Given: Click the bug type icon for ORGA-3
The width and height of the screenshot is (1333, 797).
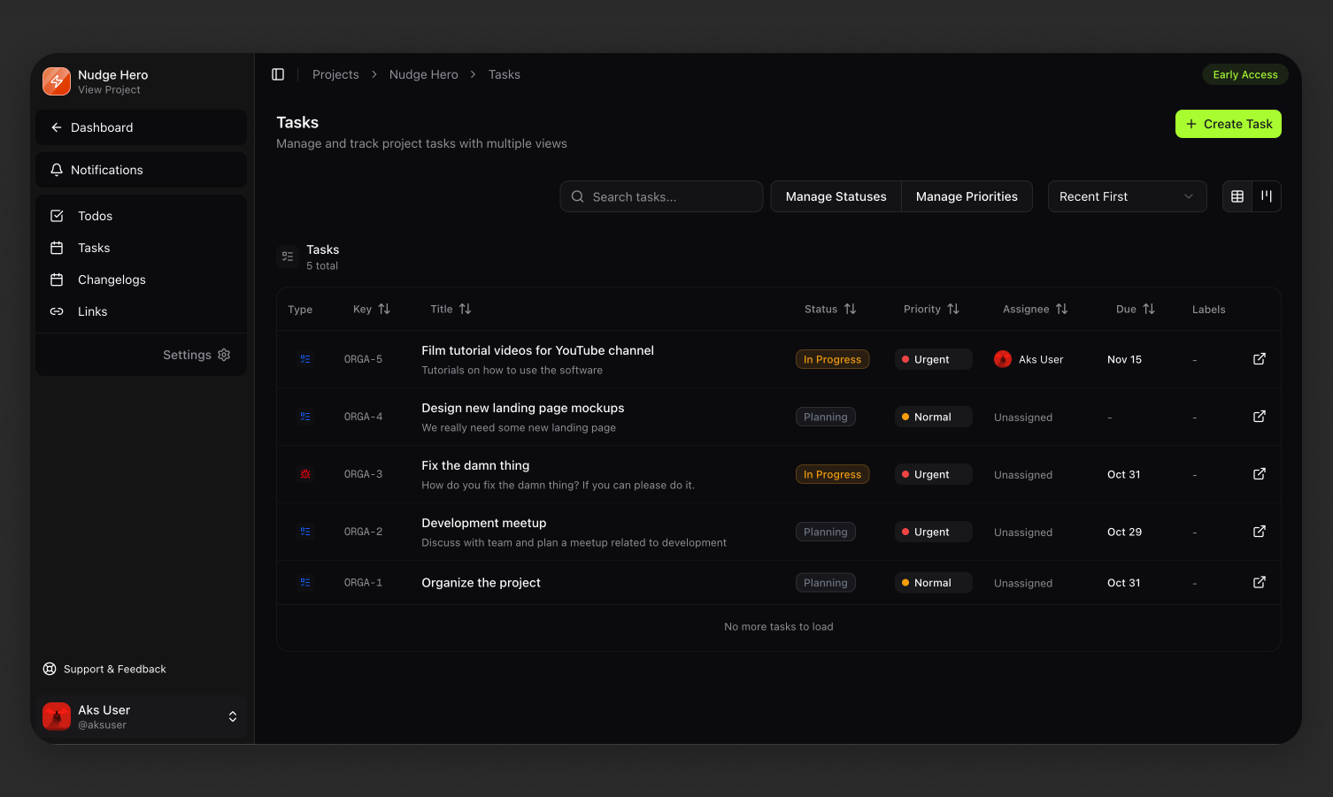Looking at the screenshot, I should click(305, 474).
